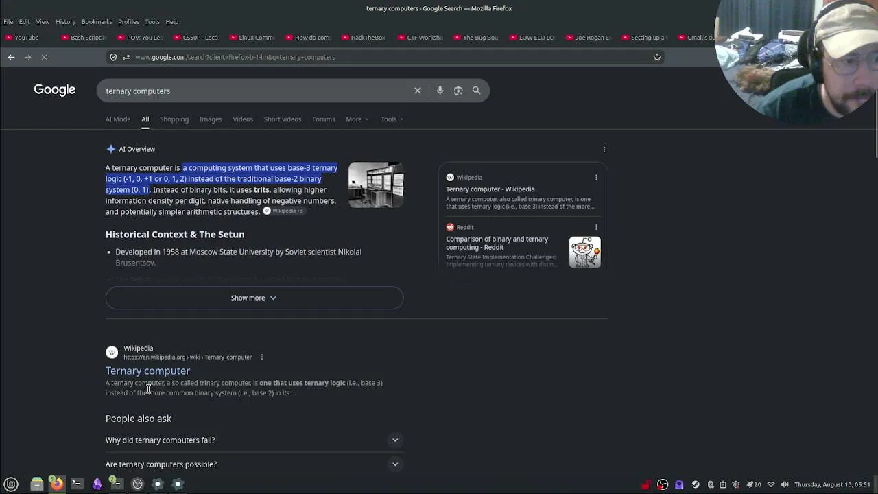Open options for Reddit source card

[x=596, y=227]
